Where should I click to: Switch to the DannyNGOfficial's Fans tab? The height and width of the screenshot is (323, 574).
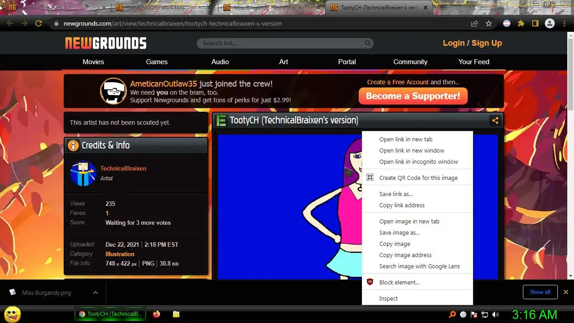tap(164, 8)
